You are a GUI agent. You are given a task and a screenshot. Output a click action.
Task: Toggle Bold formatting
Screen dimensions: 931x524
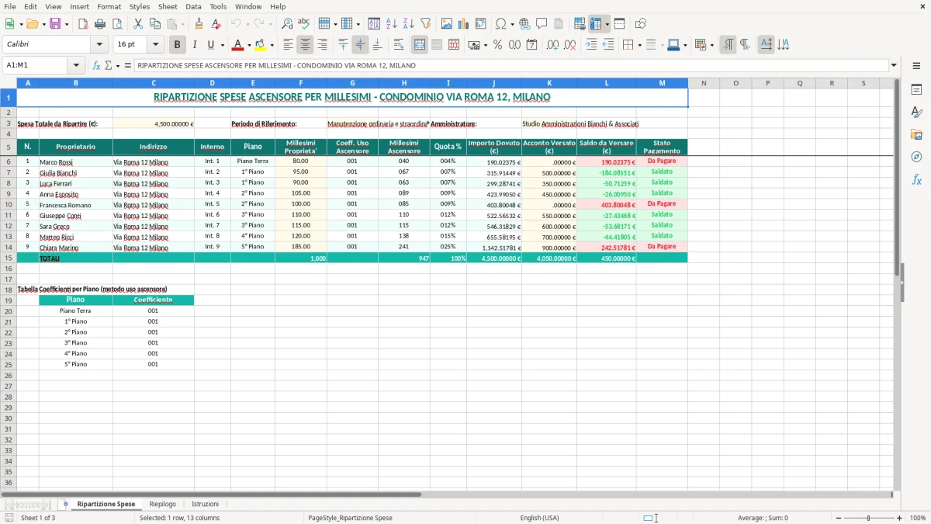tap(178, 45)
